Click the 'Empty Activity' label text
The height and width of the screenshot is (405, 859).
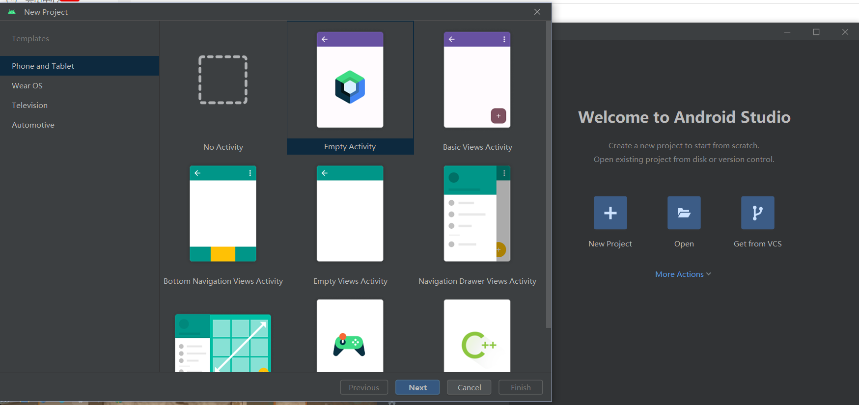coord(350,146)
